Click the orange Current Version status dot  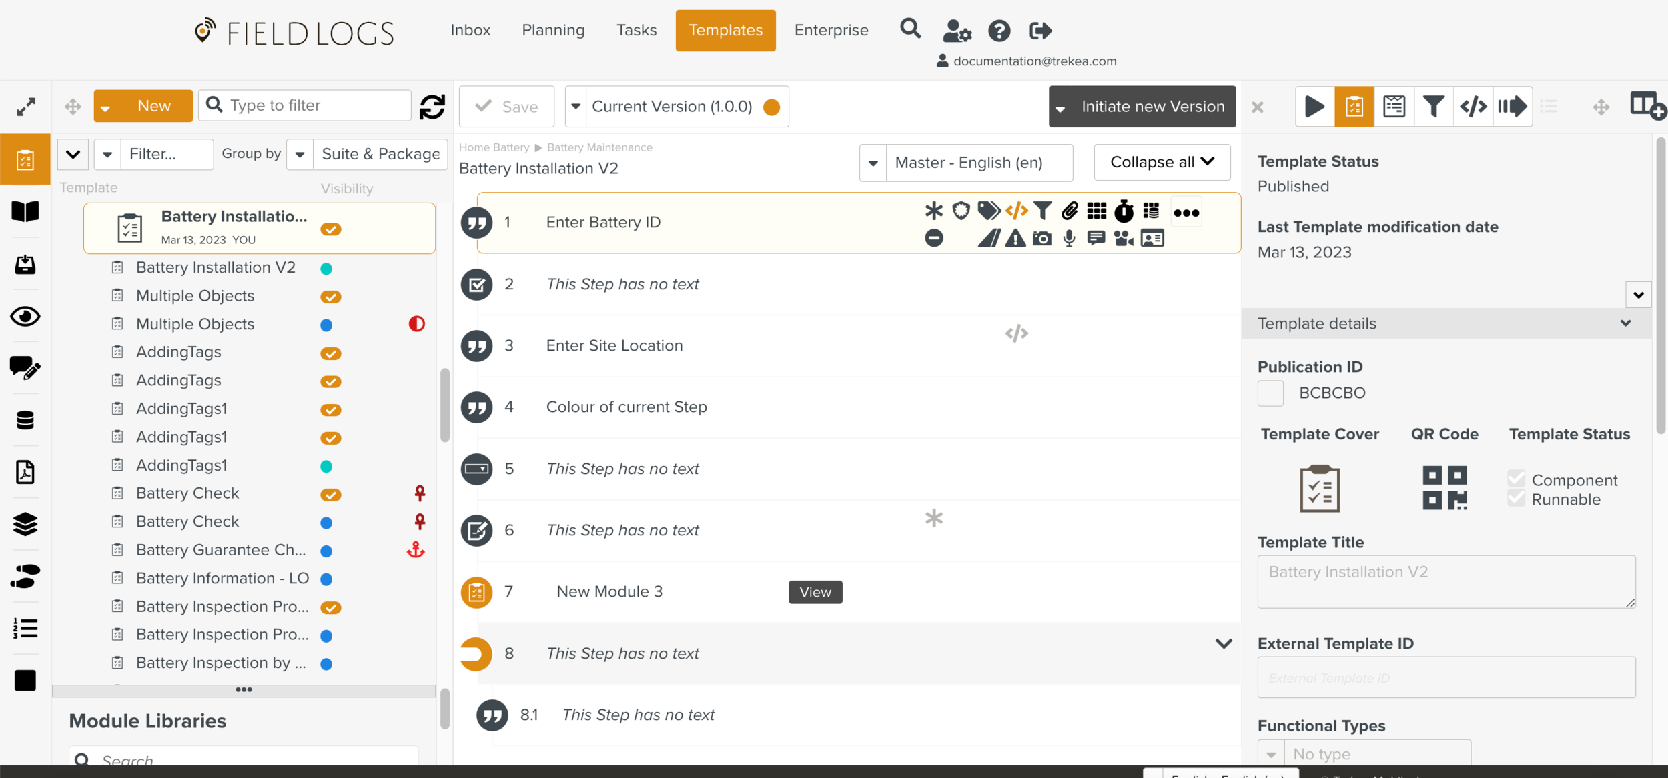click(771, 107)
